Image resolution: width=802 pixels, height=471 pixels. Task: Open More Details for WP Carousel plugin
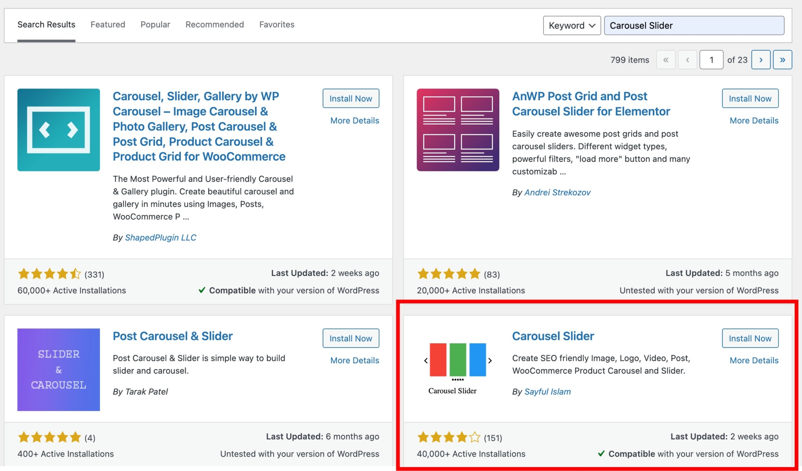point(355,121)
